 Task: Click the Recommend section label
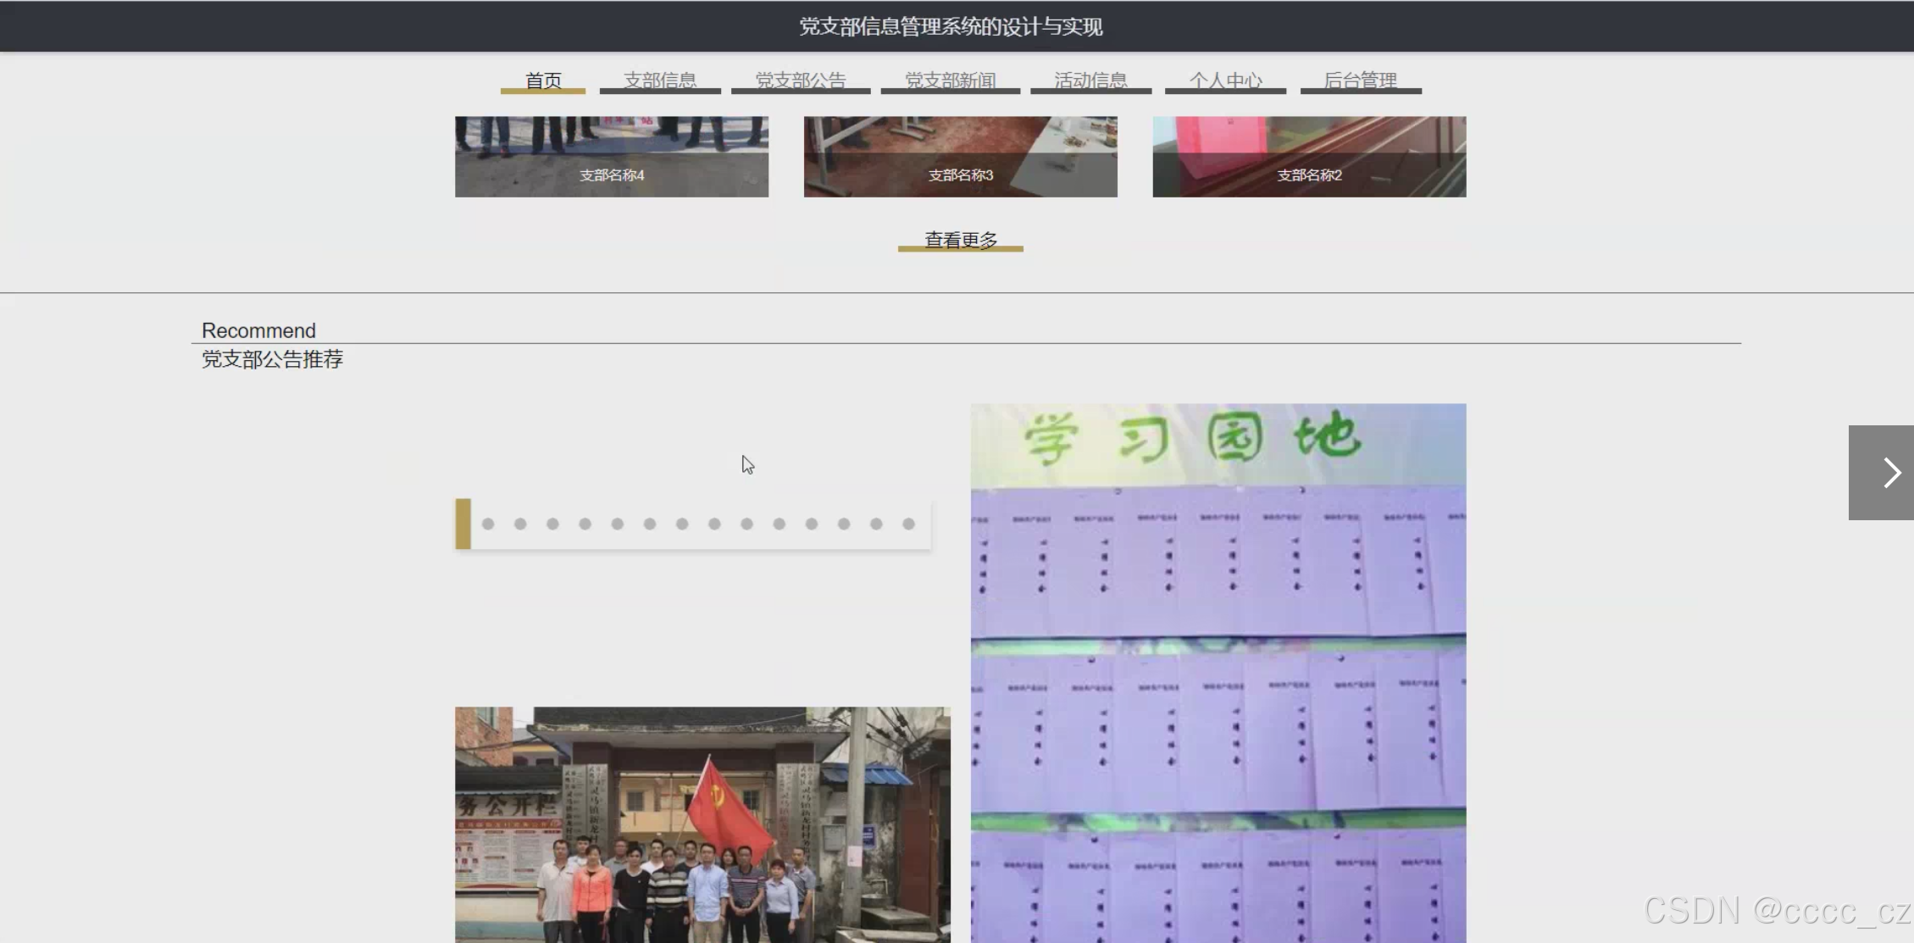258,330
